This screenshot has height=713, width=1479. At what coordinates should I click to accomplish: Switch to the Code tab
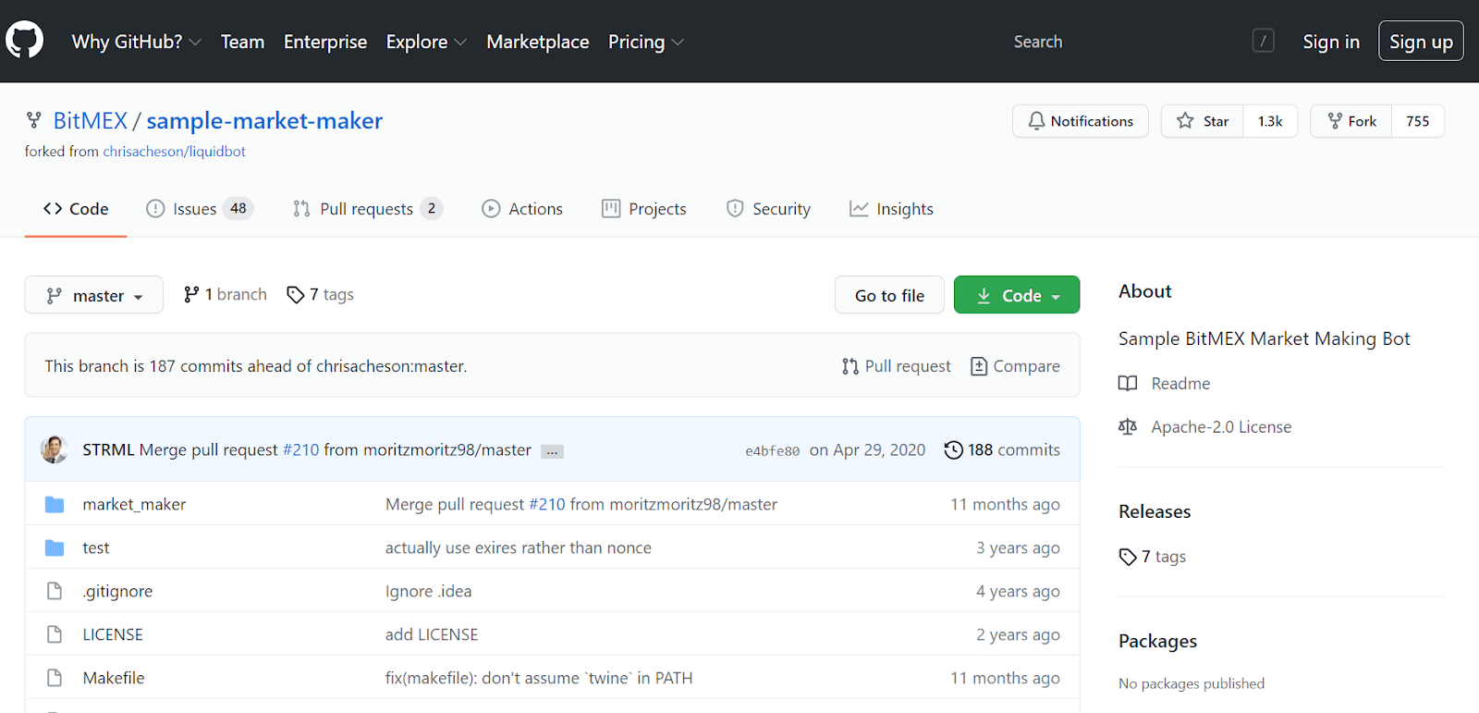76,209
